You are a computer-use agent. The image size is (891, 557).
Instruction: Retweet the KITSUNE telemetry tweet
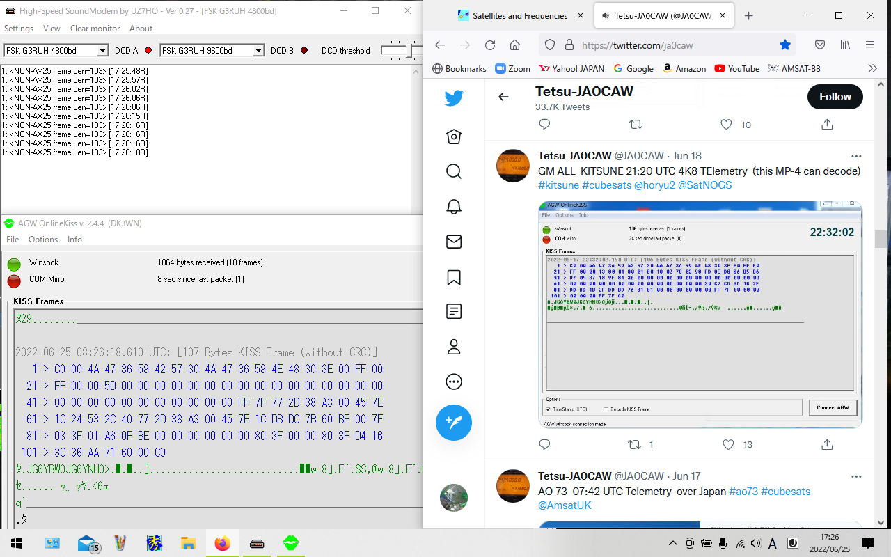coord(634,444)
